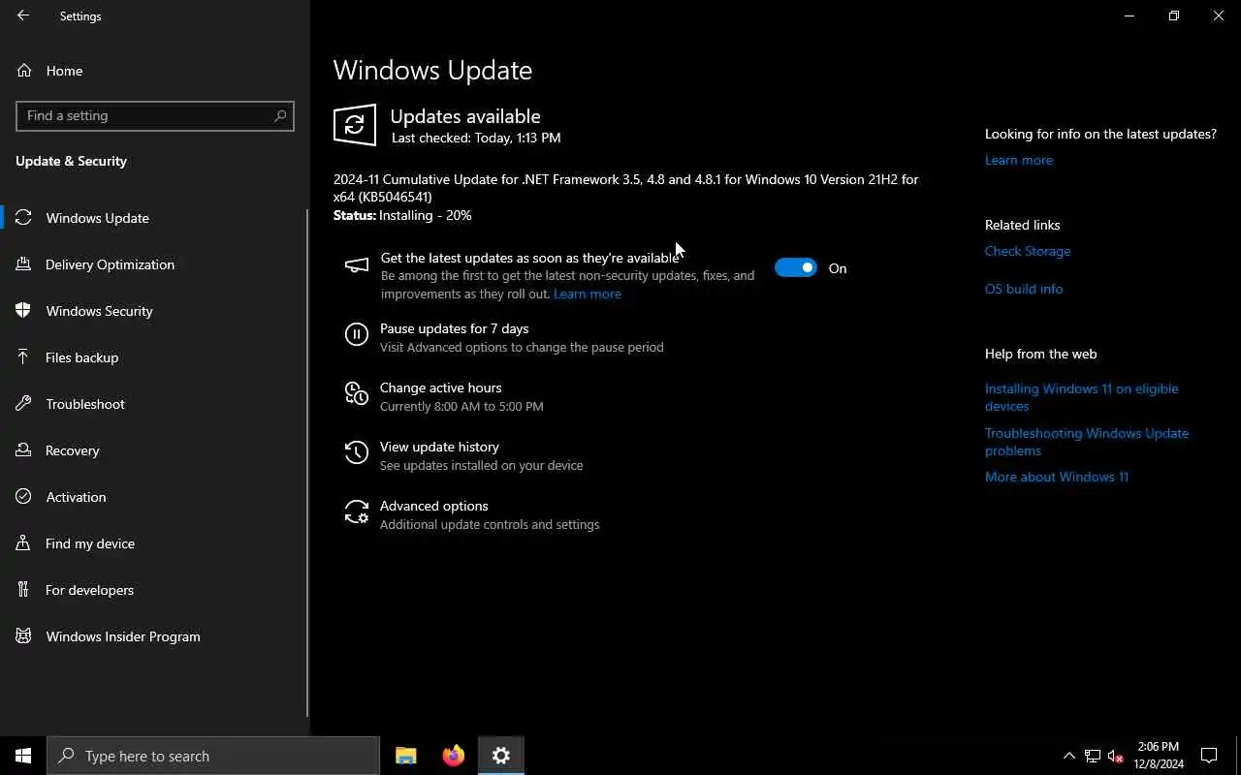Viewport: 1241px width, 775px height.
Task: Open More about Windows 11 link
Action: pos(1057,477)
